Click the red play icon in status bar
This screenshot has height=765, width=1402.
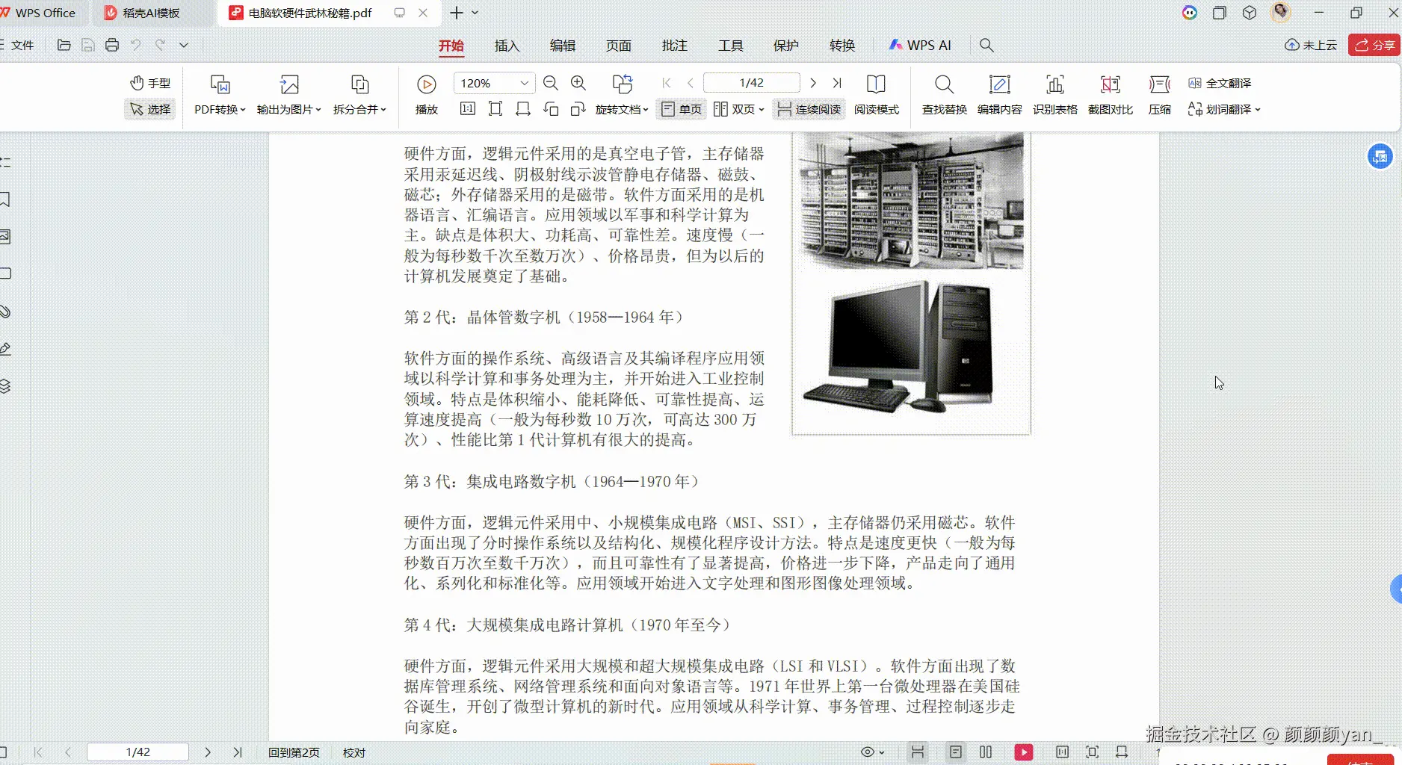click(1024, 752)
